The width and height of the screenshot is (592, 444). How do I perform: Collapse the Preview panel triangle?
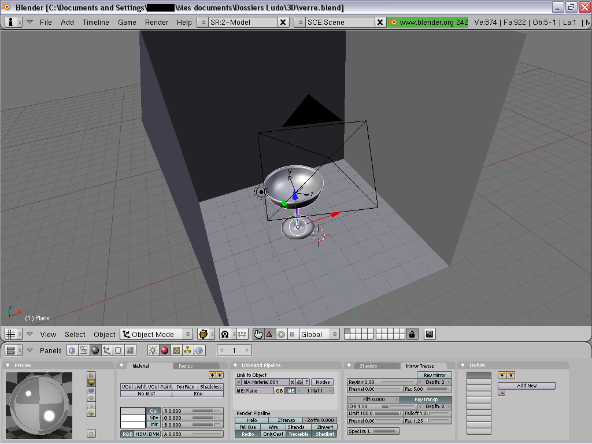tap(8, 365)
